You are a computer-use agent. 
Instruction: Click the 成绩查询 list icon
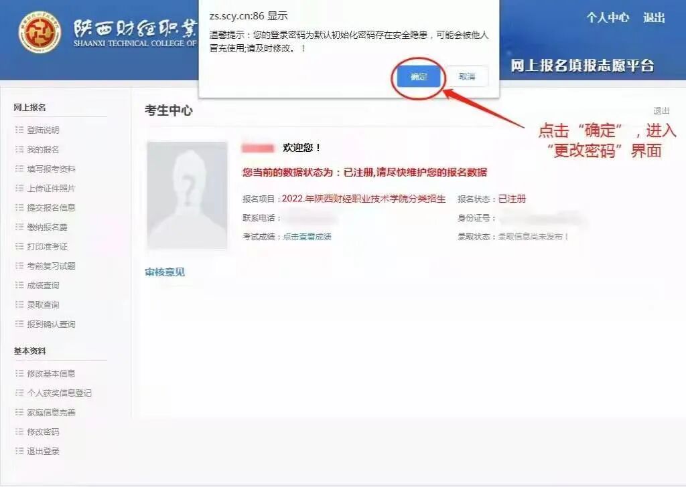[18, 285]
